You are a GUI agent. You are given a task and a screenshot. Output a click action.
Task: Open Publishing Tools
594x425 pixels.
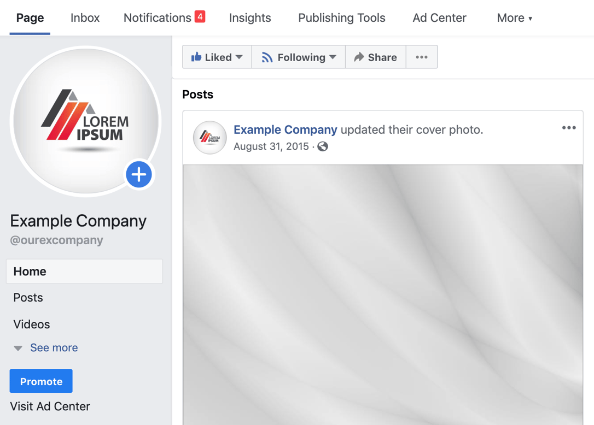(341, 17)
